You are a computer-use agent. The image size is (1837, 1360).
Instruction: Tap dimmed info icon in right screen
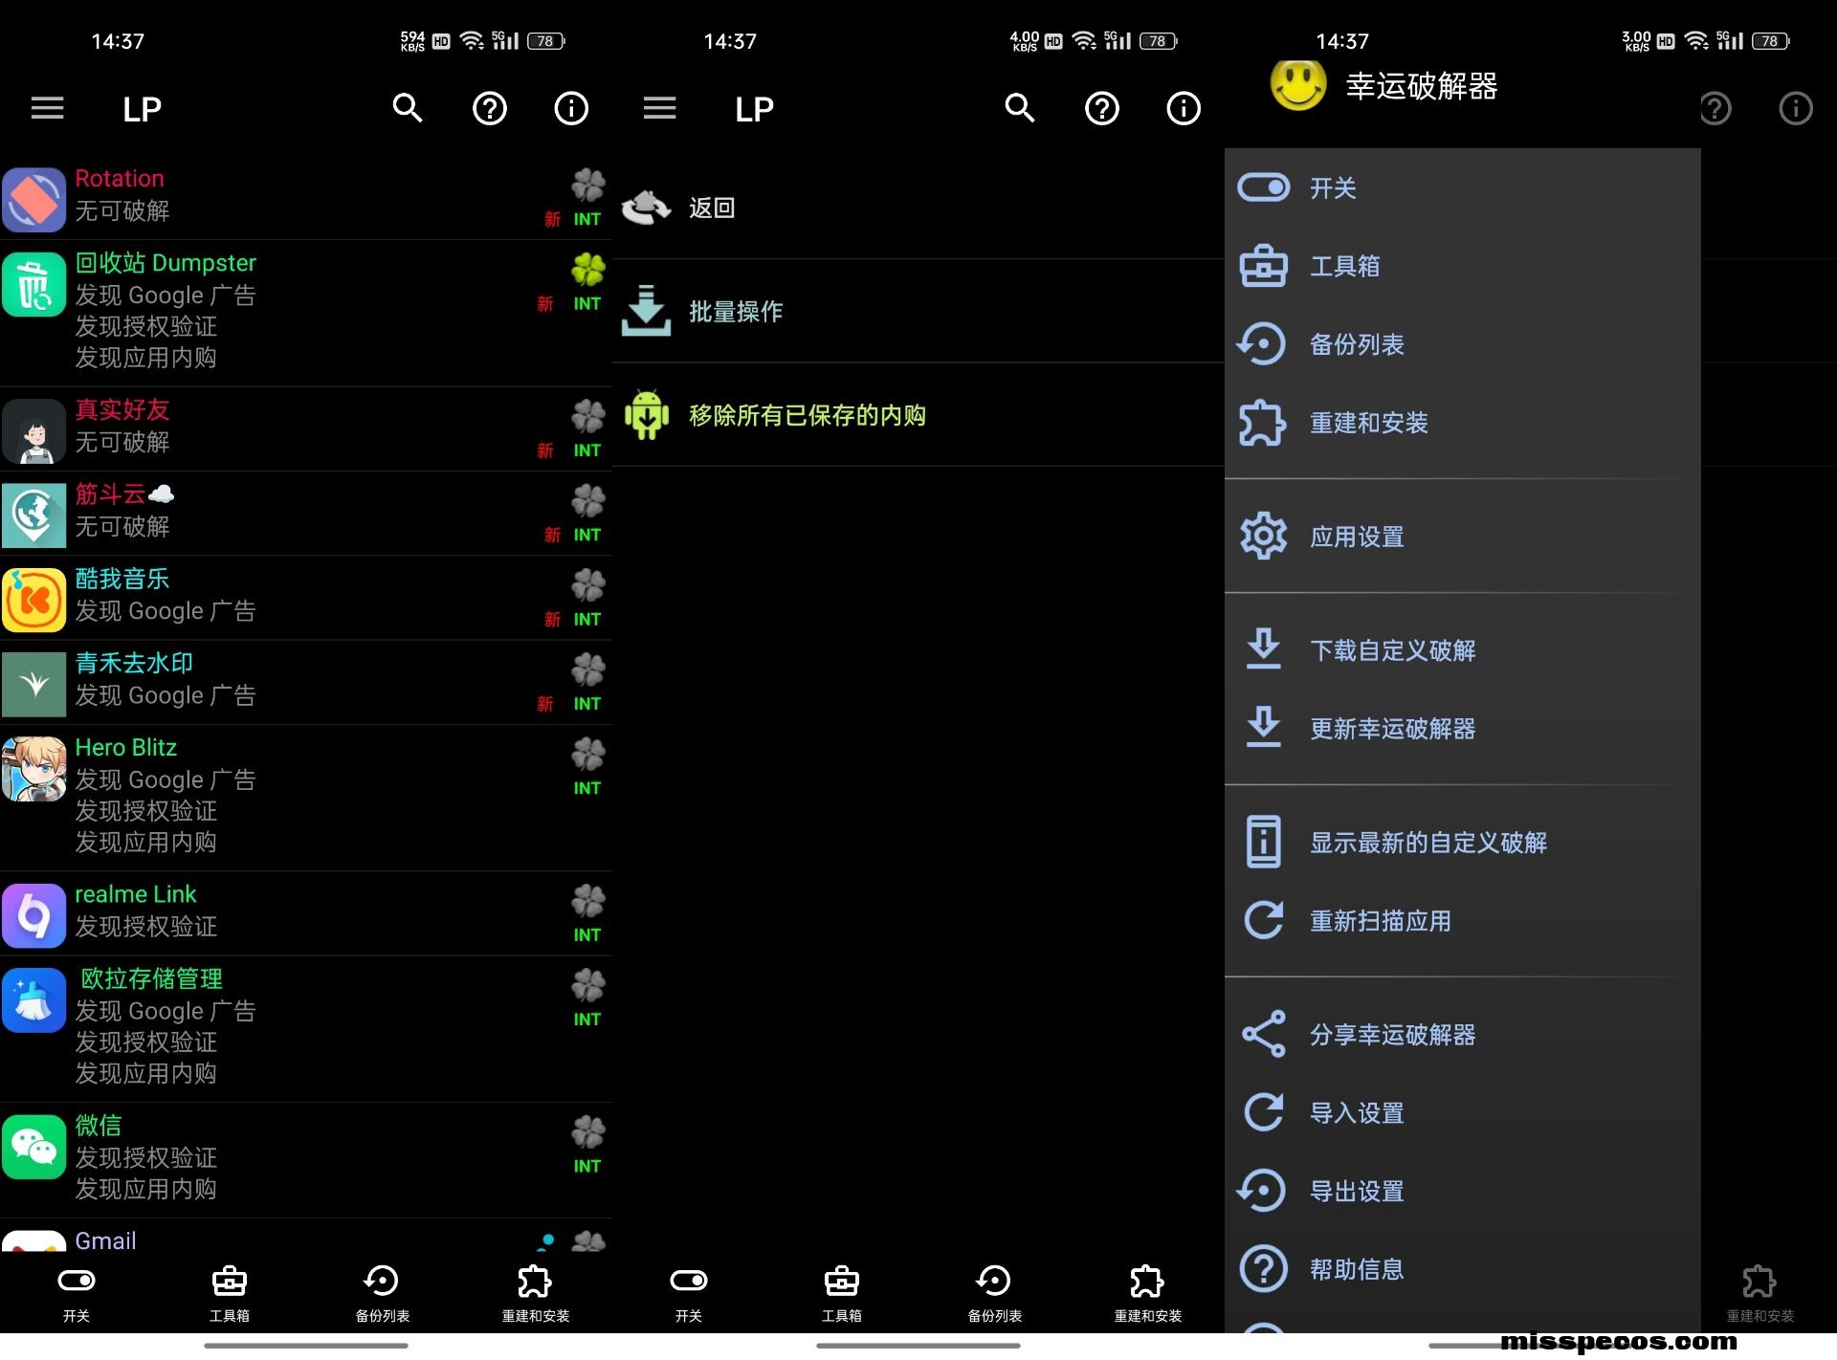[1796, 108]
